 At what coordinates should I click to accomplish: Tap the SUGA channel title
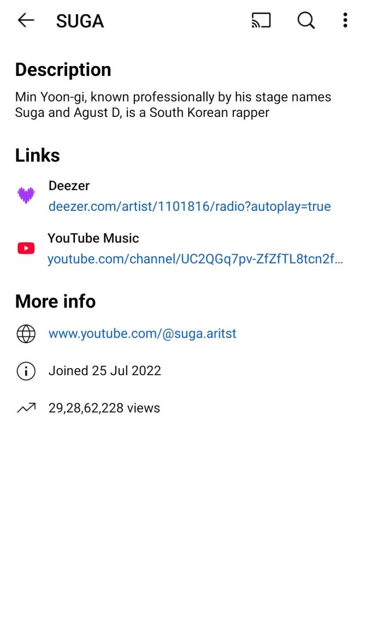pyautogui.click(x=80, y=21)
